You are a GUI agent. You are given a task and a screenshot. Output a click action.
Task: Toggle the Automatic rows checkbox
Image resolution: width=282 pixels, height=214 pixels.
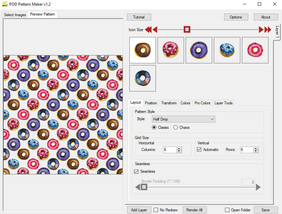[199, 149]
